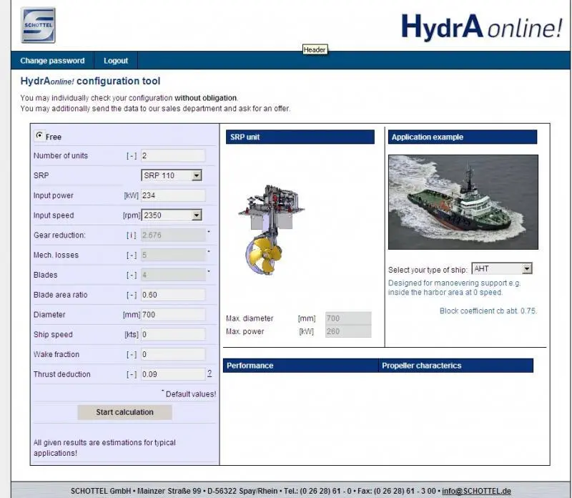This screenshot has width=572, height=498.
Task: Click 'HydrAonline! configuration tool' heading
Action: (x=91, y=81)
